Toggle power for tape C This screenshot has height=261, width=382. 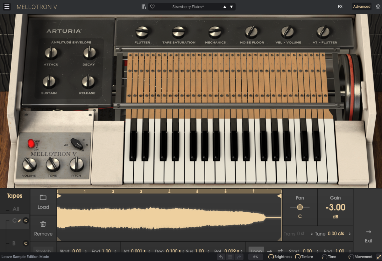tap(26, 221)
